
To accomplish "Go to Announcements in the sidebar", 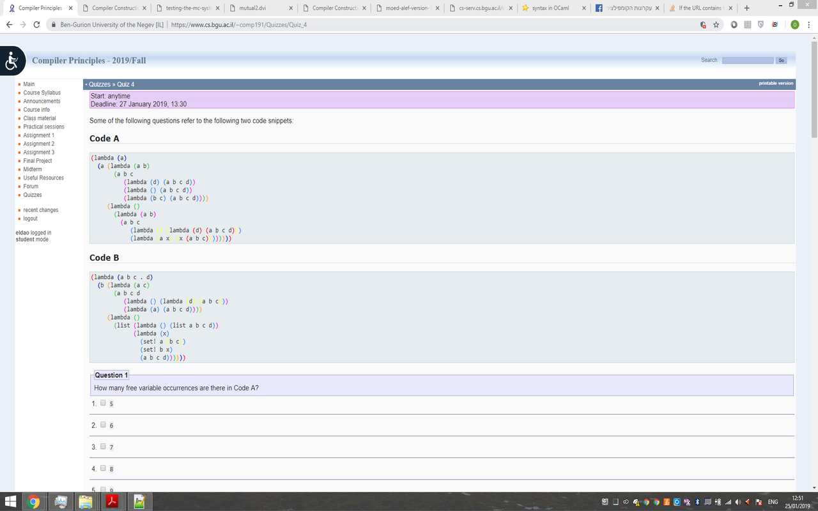I will tap(42, 101).
